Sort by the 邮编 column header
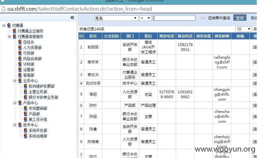 [x=241, y=36]
